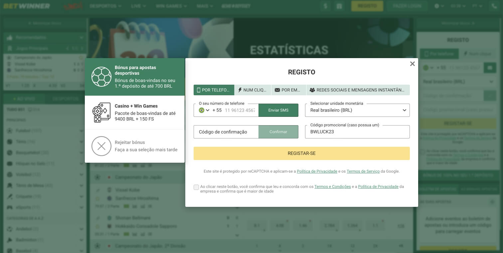Focus the Código de confirmação field
503x253 pixels.
pyautogui.click(x=226, y=132)
